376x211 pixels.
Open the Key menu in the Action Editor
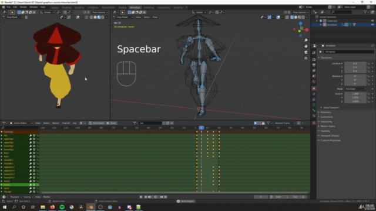point(75,123)
